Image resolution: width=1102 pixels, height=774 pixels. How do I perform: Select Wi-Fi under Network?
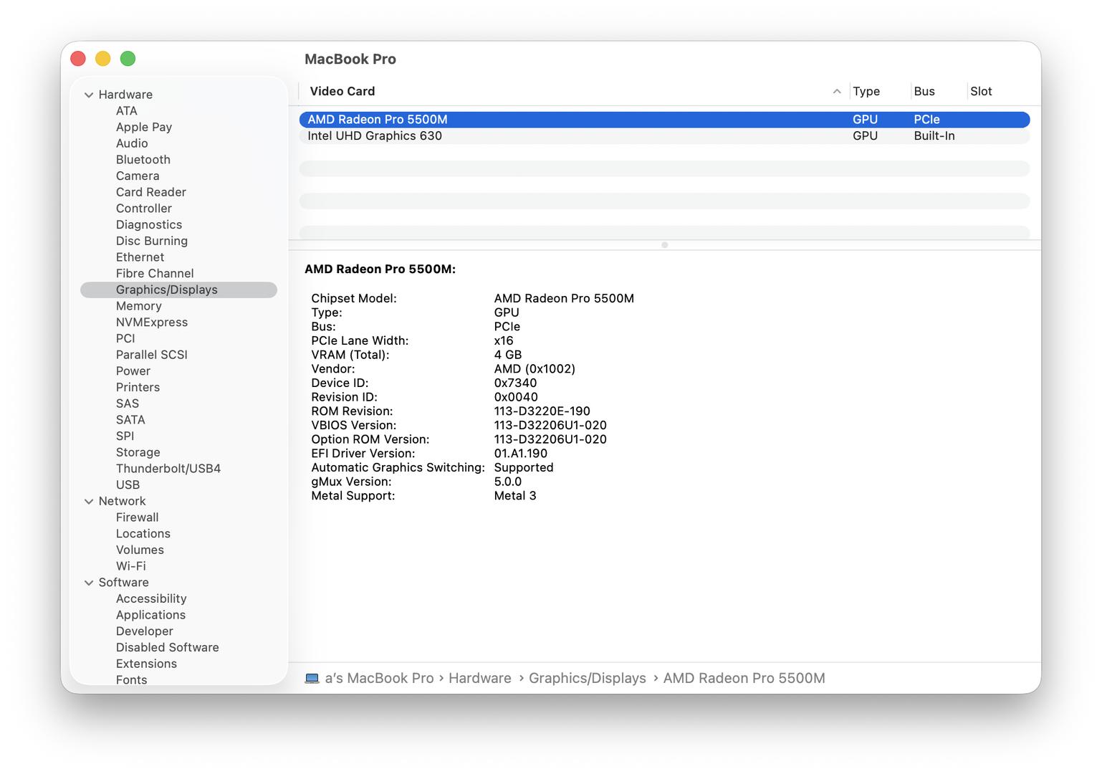coord(131,566)
